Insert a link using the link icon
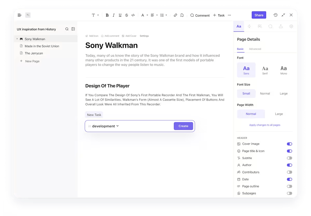311x216 pixels. point(175,15)
